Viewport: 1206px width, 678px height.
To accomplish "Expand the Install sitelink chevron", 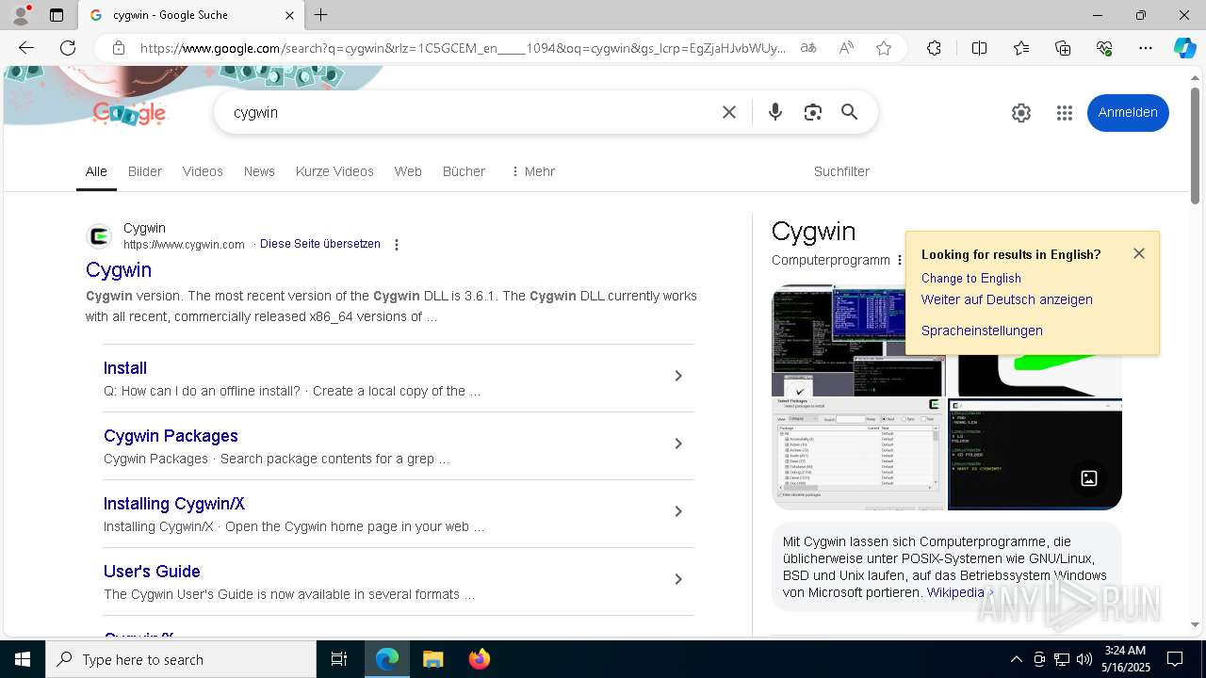I will click(677, 376).
